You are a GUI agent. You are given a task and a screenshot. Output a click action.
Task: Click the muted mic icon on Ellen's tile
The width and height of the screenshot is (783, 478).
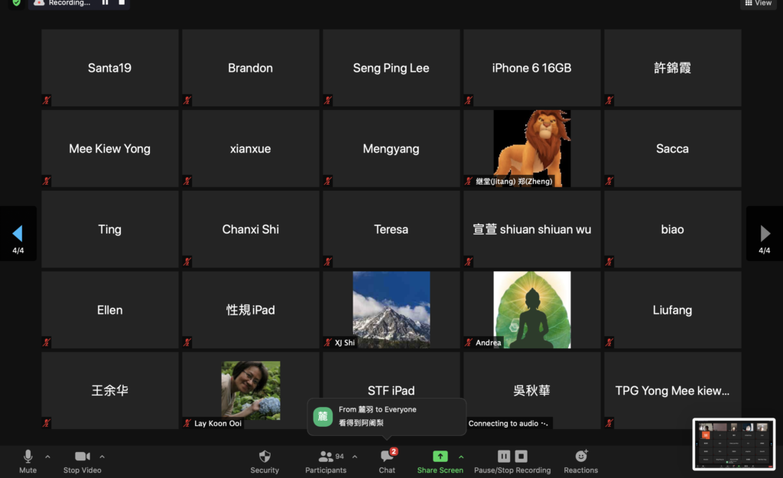47,342
